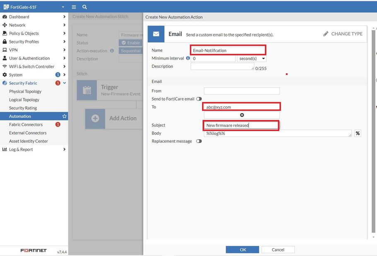Click the Network arrows icon

point(5,25)
